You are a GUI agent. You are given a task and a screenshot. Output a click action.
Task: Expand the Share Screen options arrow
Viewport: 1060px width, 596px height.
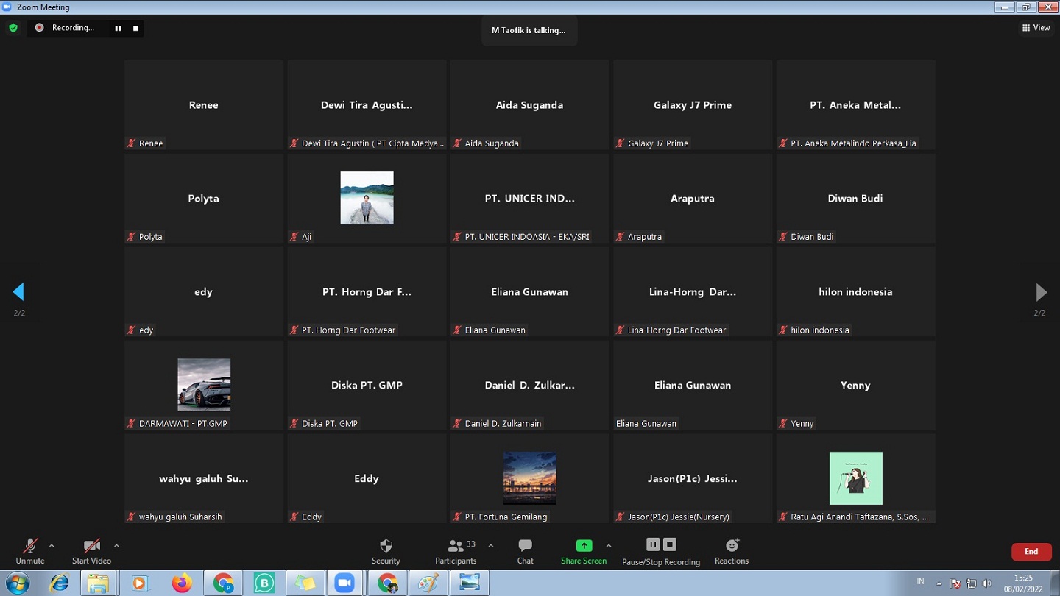point(609,546)
